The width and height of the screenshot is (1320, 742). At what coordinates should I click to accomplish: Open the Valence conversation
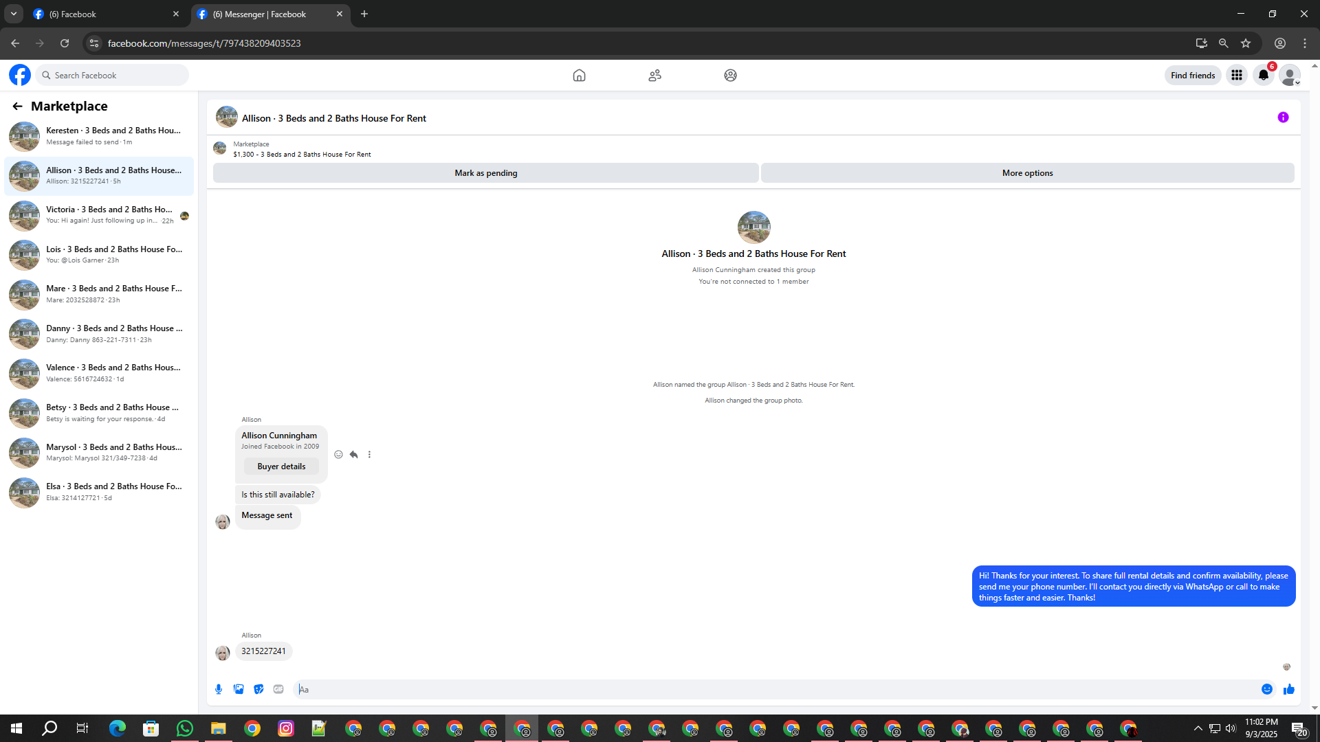coord(99,373)
